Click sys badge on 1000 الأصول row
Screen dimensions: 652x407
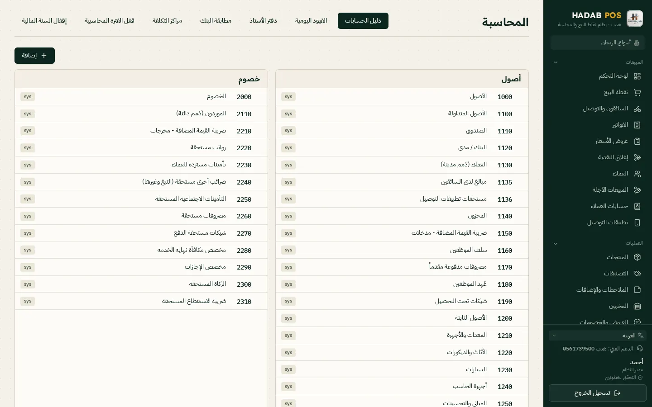click(288, 97)
